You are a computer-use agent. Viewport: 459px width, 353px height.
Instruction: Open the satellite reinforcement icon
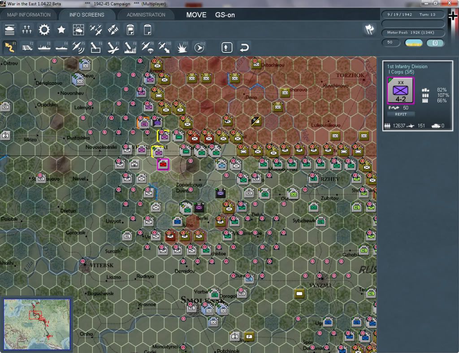click(x=113, y=30)
